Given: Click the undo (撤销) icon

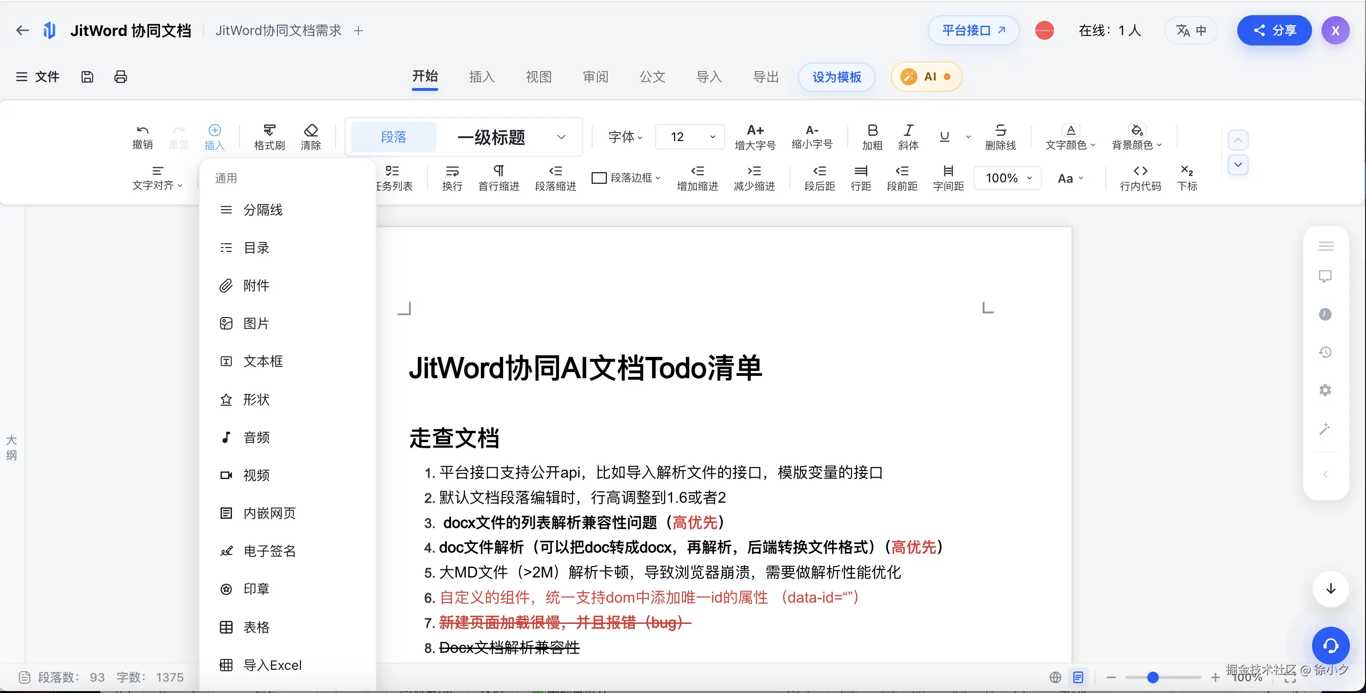Looking at the screenshot, I should (142, 137).
